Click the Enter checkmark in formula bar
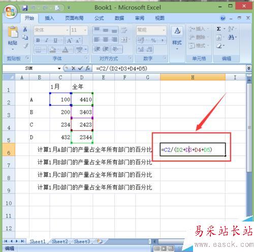 (x=80, y=69)
